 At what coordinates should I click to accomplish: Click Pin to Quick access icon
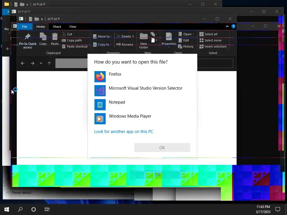point(28,41)
